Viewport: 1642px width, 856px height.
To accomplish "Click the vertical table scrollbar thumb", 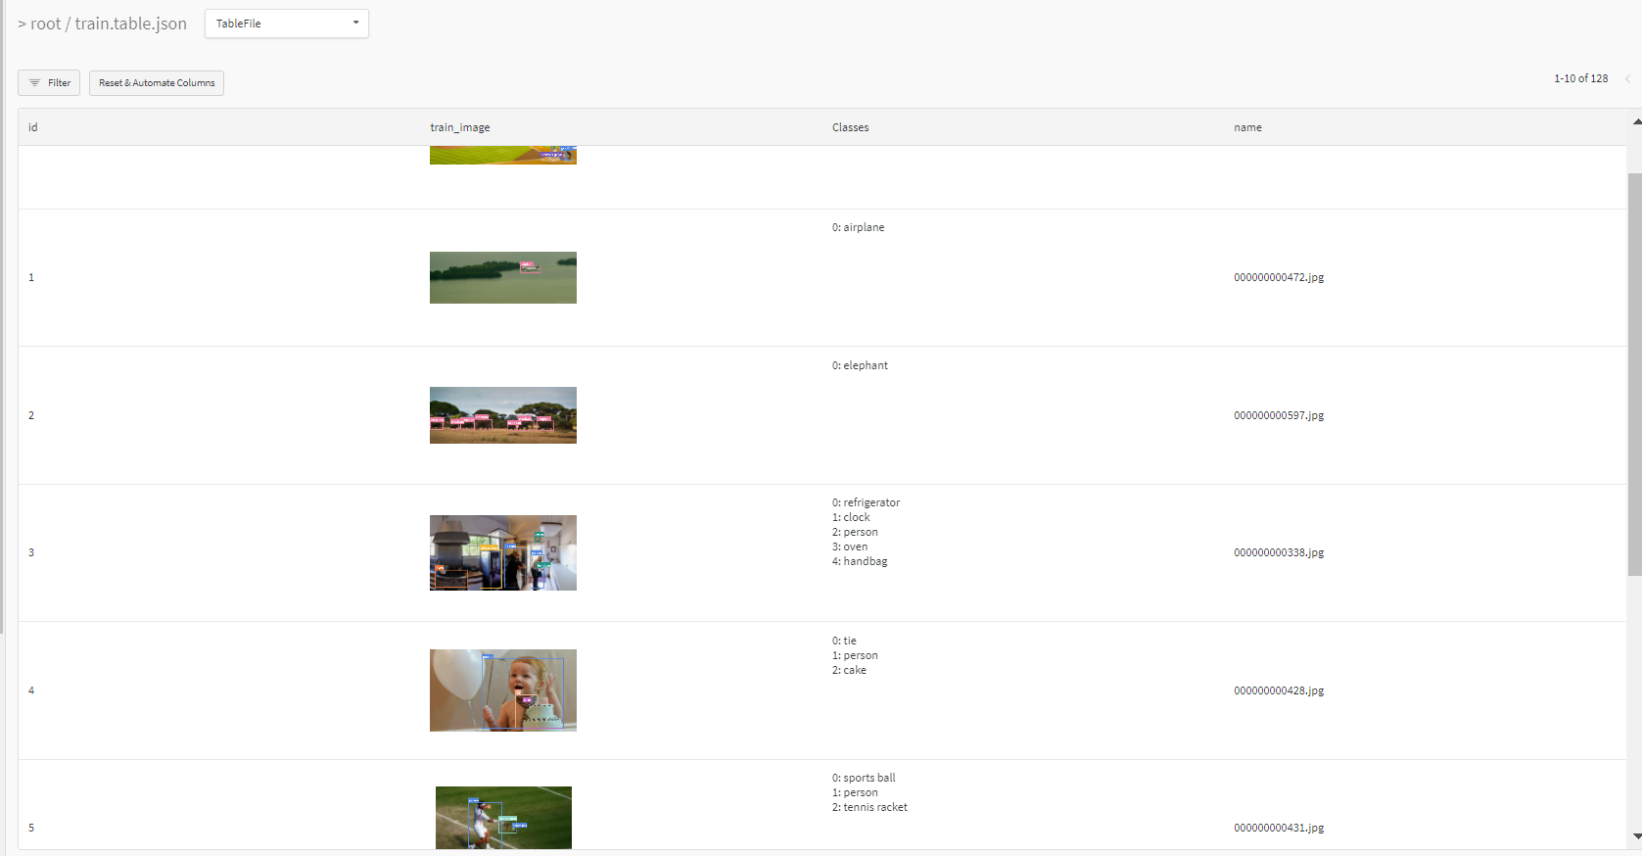I will [1635, 374].
